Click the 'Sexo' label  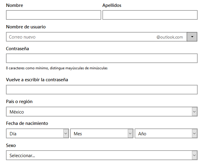[x=11, y=145]
